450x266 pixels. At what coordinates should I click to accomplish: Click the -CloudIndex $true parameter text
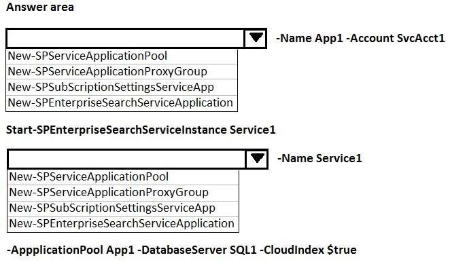[x=308, y=250]
